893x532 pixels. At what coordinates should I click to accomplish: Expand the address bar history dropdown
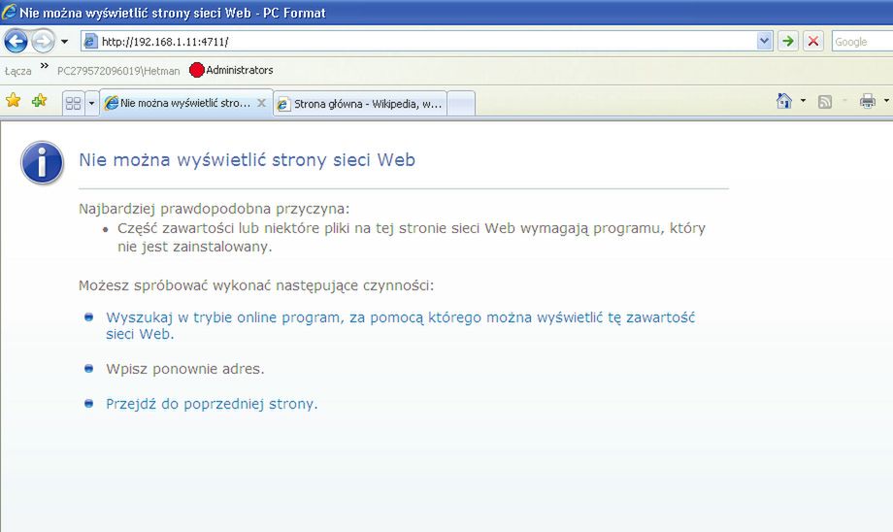[764, 41]
